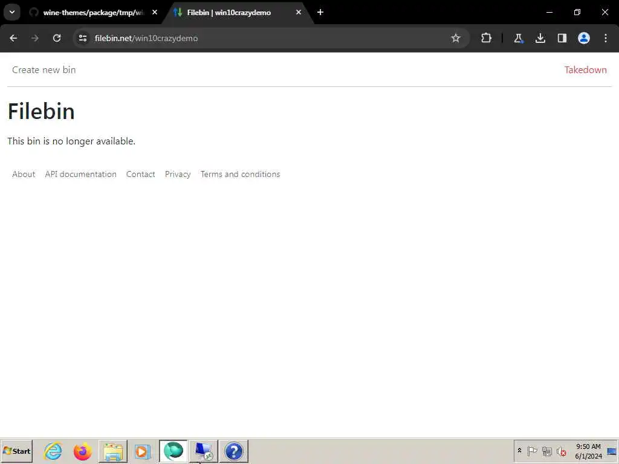The height and width of the screenshot is (464, 619).
Task: Open Windows Explorer file manager from taskbar
Action: [x=113, y=451]
